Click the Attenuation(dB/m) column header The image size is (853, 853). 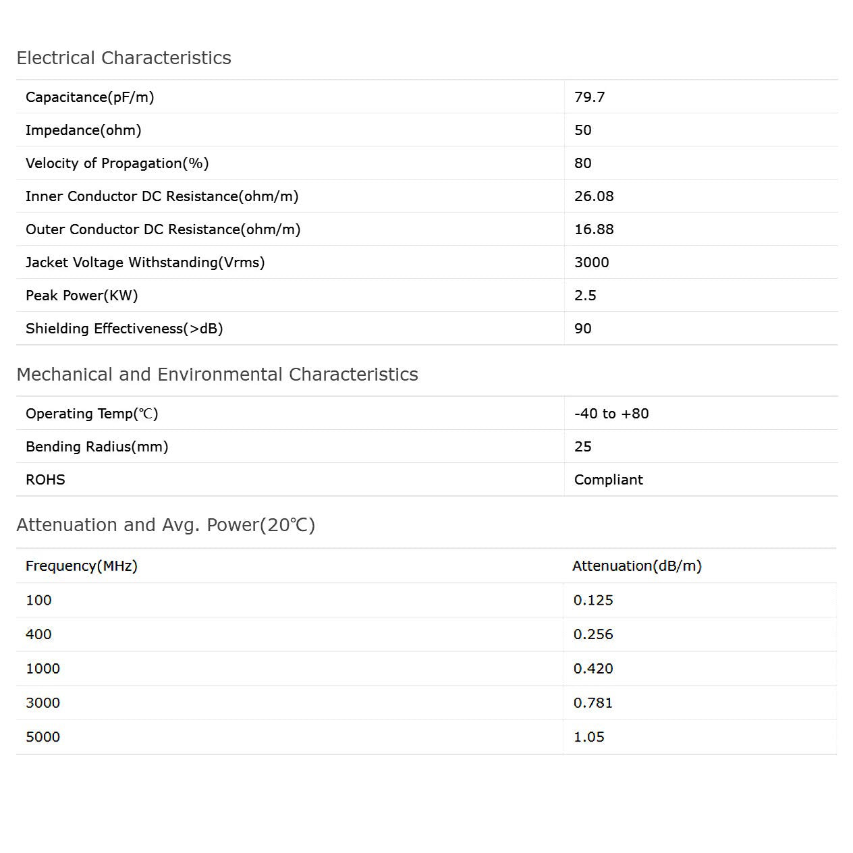pos(636,566)
